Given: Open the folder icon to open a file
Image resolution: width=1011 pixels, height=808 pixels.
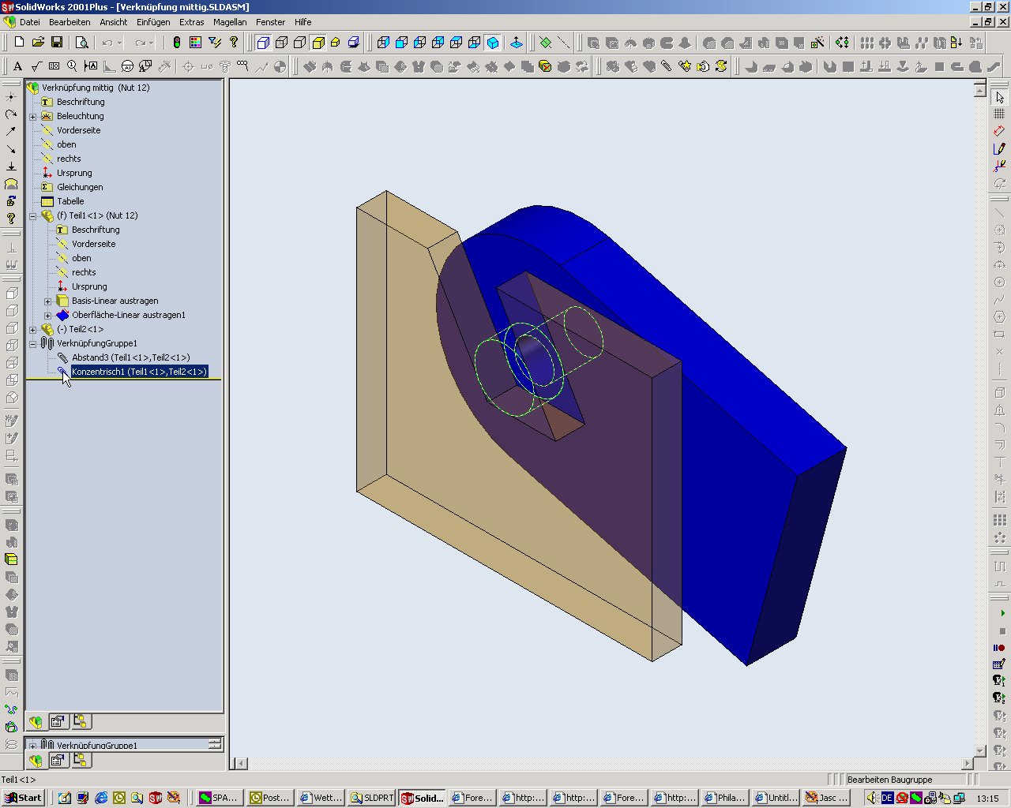Looking at the screenshot, I should (x=38, y=43).
